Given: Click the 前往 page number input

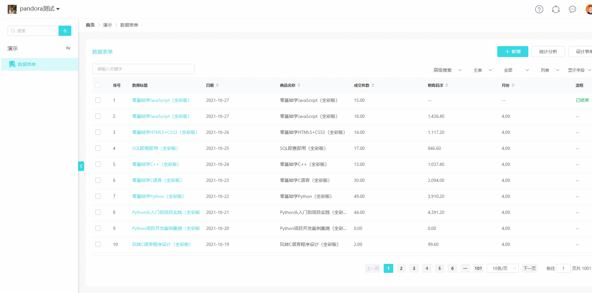Looking at the screenshot, I should 563,268.
